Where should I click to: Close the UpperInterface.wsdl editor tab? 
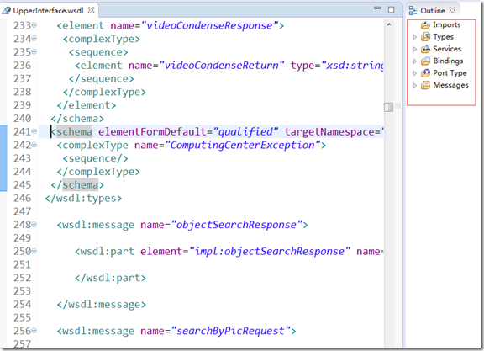point(91,10)
